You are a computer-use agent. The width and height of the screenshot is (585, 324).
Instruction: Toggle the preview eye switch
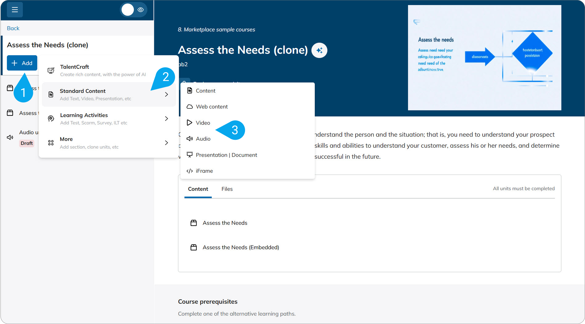click(134, 10)
